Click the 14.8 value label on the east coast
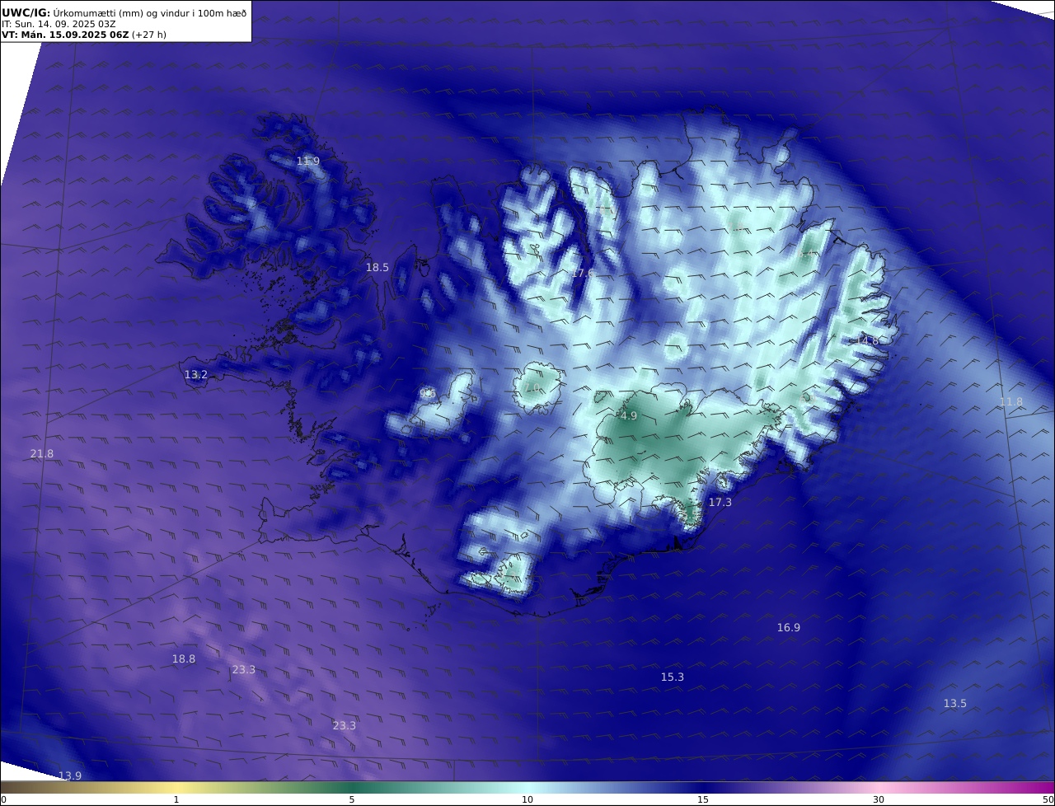Screen dimensions: 1055x806 (867, 340)
